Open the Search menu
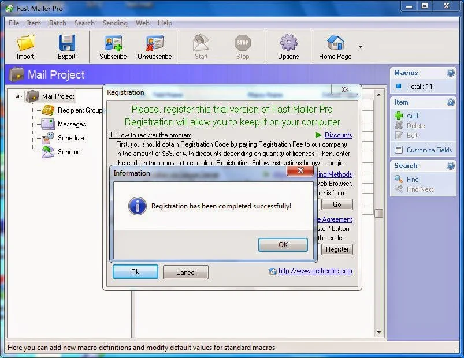The width and height of the screenshot is (464, 358). pyautogui.click(x=84, y=23)
